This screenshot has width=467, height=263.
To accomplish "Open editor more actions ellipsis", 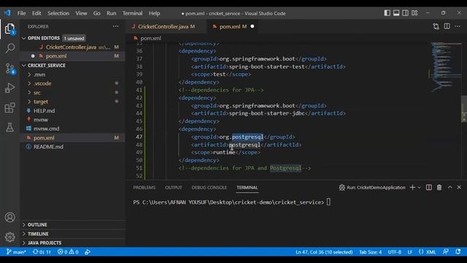I will 458,26.
